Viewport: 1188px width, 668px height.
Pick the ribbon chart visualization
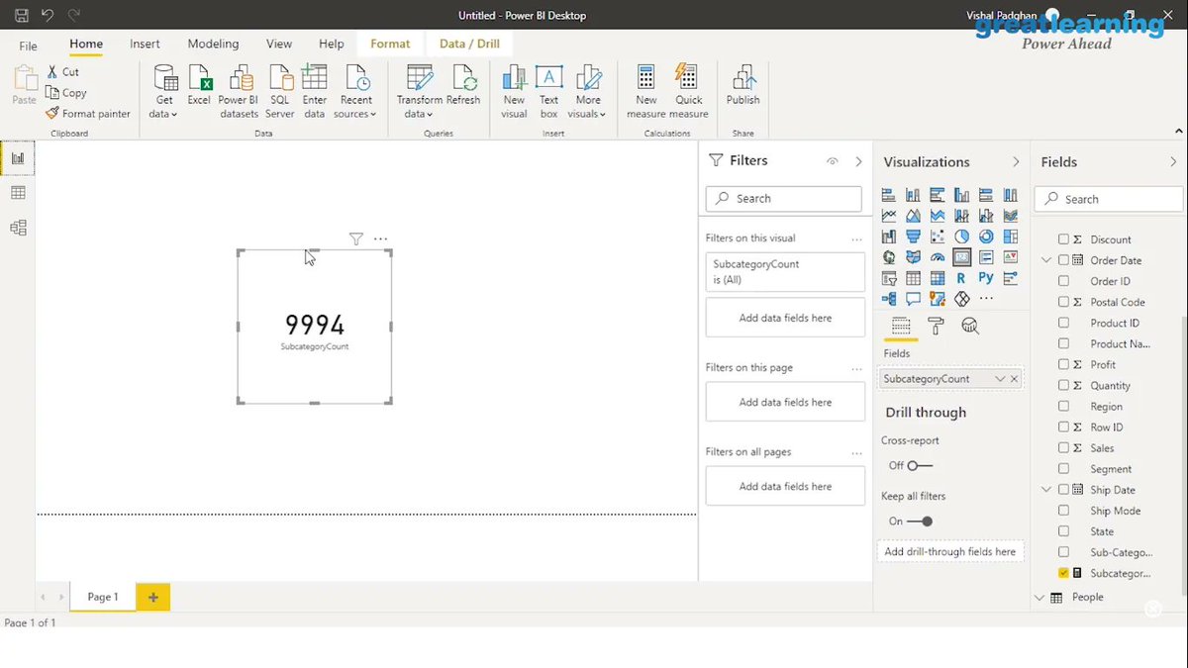[x=1010, y=216]
